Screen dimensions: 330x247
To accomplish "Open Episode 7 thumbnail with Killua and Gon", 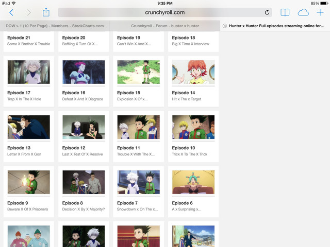I will click(139, 182).
